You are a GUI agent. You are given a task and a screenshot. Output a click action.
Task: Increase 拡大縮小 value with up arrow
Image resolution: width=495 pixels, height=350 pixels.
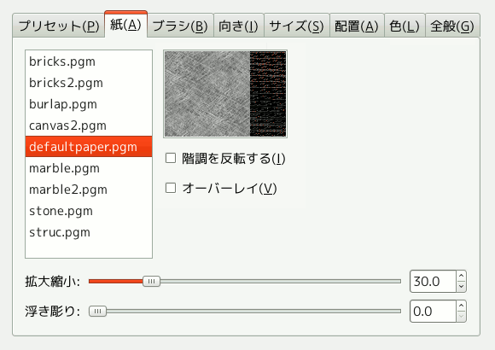click(461, 276)
